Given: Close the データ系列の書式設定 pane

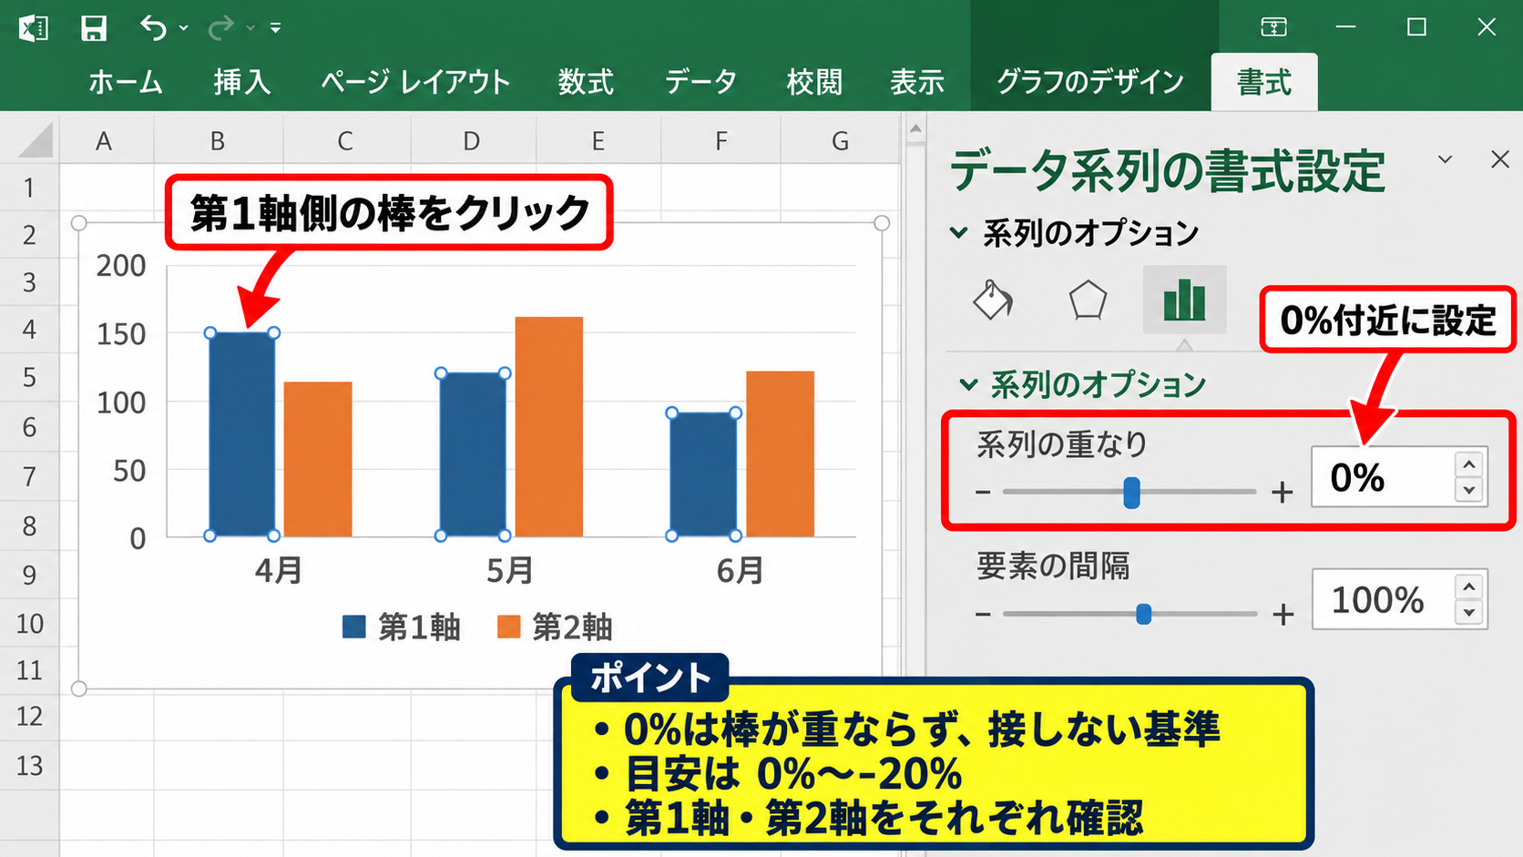Looking at the screenshot, I should point(1500,159).
